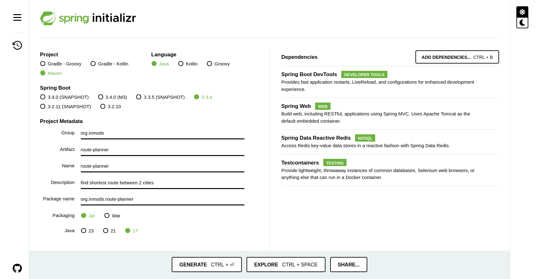Focus the Group input field

click(162, 133)
